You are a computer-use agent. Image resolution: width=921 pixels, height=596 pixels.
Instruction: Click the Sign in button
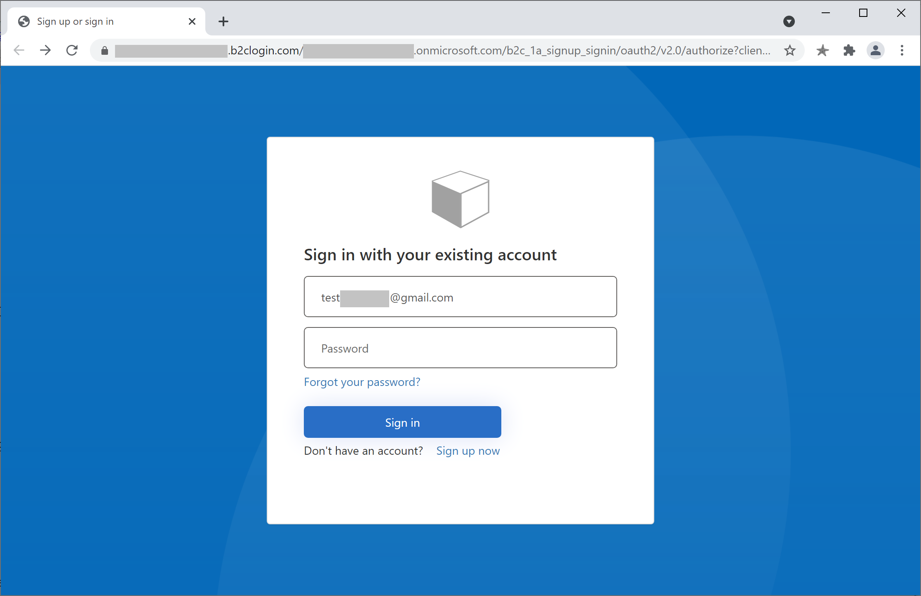402,422
